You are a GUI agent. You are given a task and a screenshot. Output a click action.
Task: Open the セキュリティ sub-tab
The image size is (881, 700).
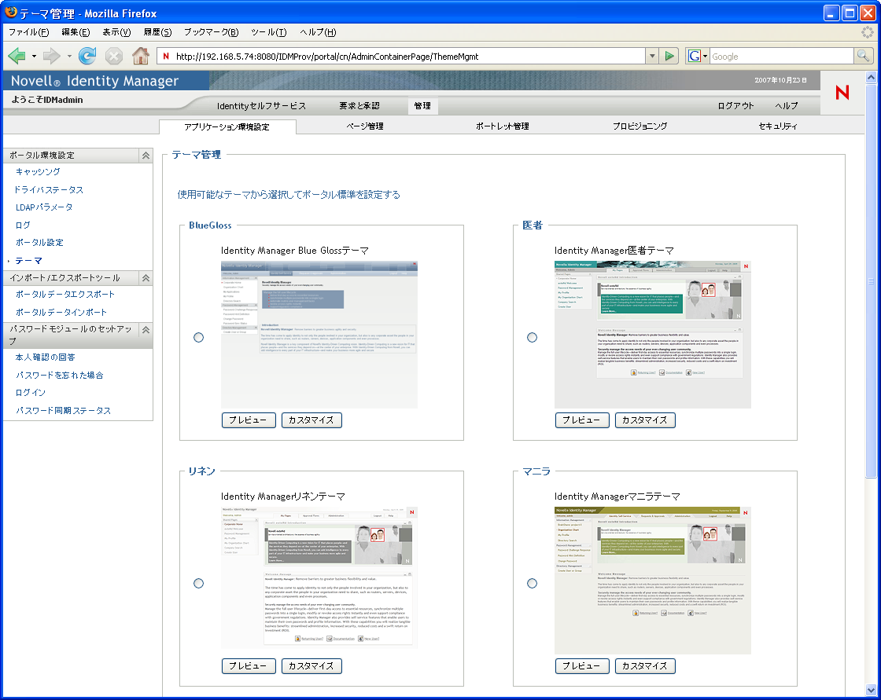pos(778,126)
